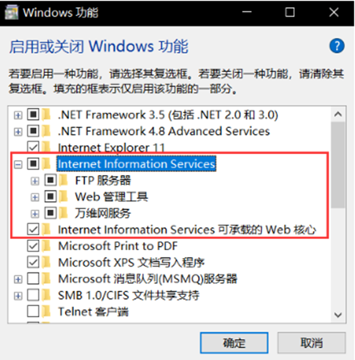Expand the .NET Framework 3.5 node
355x360 pixels.
(18, 115)
